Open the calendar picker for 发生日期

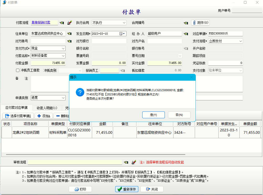click(x=121, y=34)
